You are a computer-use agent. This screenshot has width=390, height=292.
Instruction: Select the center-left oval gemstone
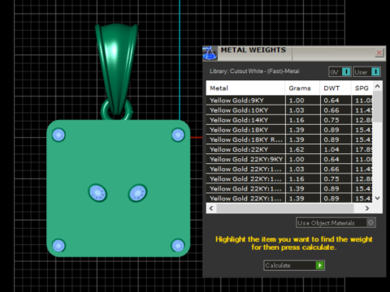(97, 193)
